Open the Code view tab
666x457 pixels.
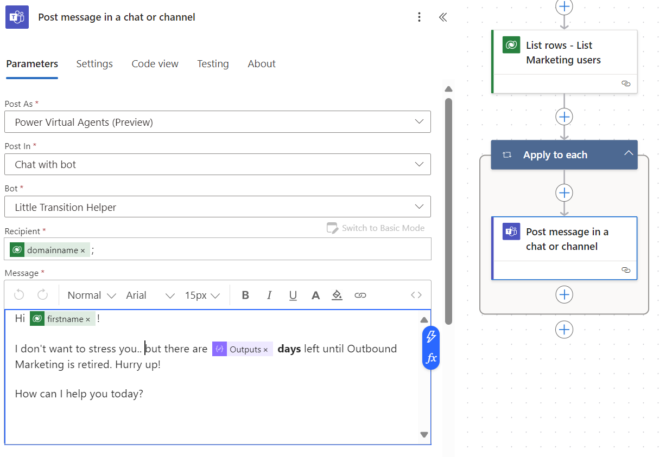[x=155, y=64]
